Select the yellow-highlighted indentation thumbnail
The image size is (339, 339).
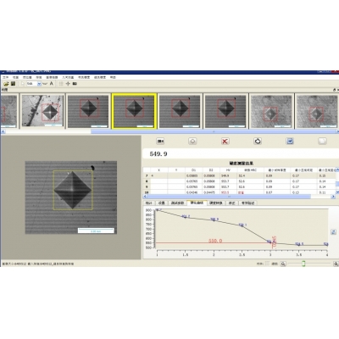pyautogui.click(x=134, y=111)
